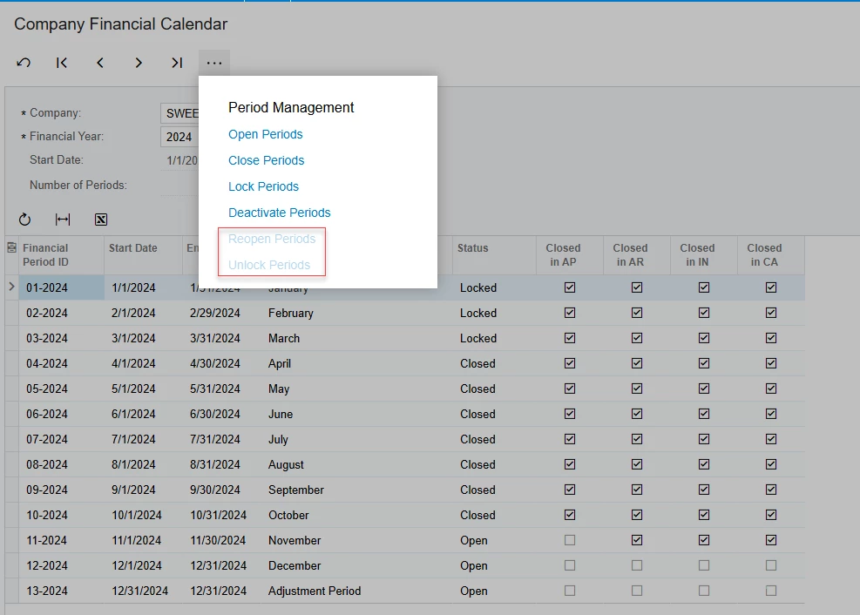Select Open Periods from Period Management menu

click(x=266, y=134)
